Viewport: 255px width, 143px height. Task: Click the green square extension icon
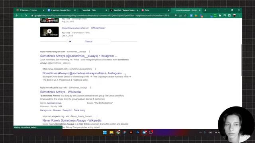coord(215,15)
